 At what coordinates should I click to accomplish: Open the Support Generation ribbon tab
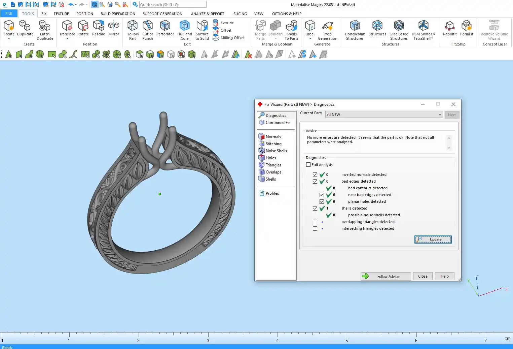162,14
